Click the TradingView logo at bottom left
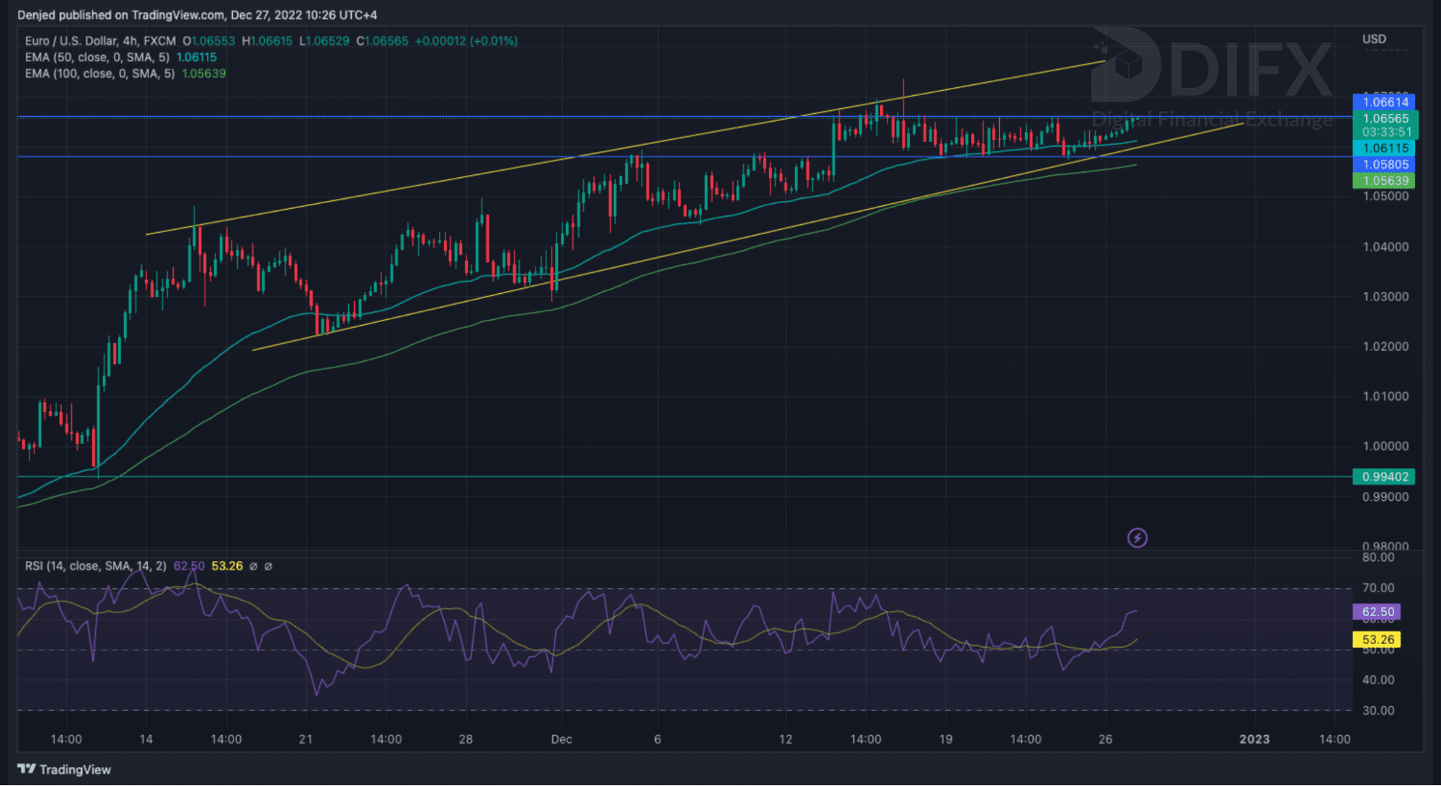This screenshot has height=786, width=1441. (64, 769)
